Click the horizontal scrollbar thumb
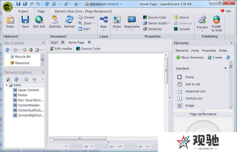The image size is (237, 152). [80, 138]
